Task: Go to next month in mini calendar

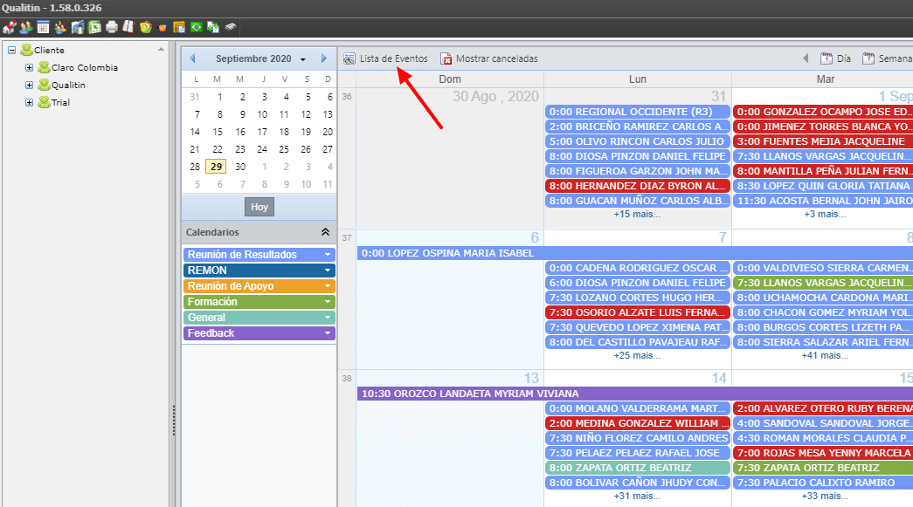Action: coord(324,58)
